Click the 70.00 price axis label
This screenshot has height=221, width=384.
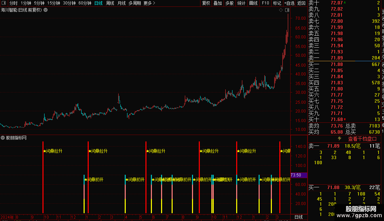tap(300, 18)
